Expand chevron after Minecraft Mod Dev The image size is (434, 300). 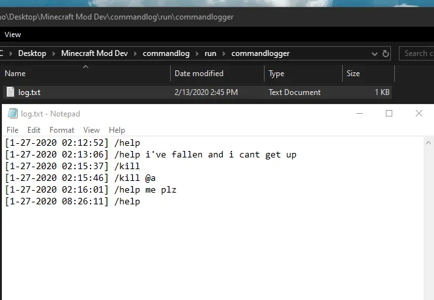pyautogui.click(x=136, y=53)
